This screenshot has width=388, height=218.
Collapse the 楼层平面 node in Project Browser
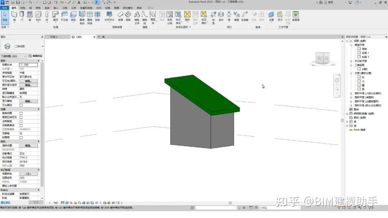(x=351, y=45)
